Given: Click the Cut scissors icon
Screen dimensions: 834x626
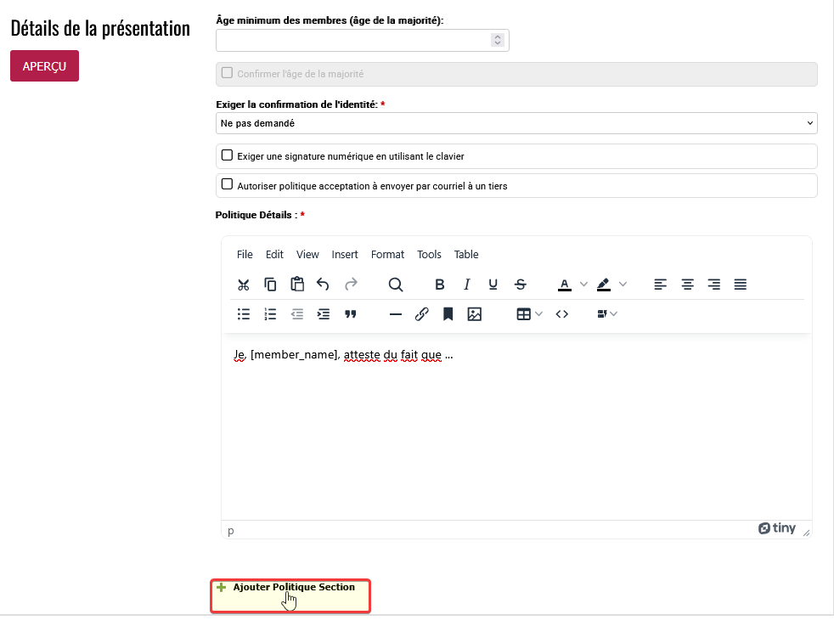Looking at the screenshot, I should pos(244,285).
